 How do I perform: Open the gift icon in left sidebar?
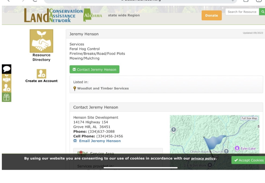7,97
